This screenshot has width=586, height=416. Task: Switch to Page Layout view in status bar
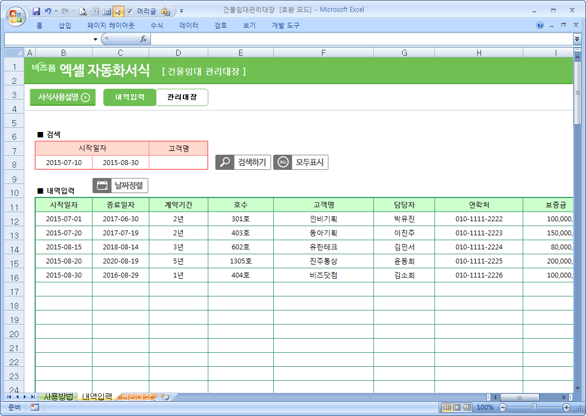[x=457, y=407]
